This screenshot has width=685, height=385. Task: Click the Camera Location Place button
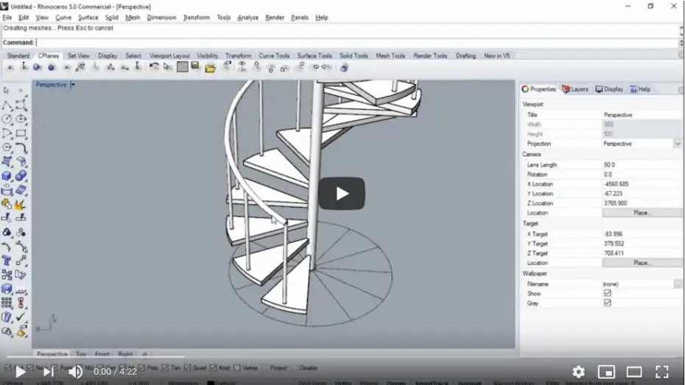pos(642,213)
